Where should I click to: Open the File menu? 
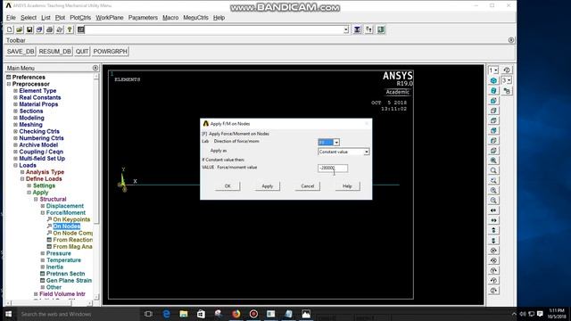click(x=11, y=18)
